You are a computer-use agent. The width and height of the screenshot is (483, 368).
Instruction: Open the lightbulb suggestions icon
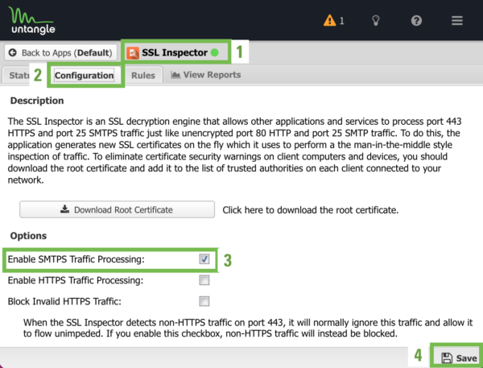375,21
